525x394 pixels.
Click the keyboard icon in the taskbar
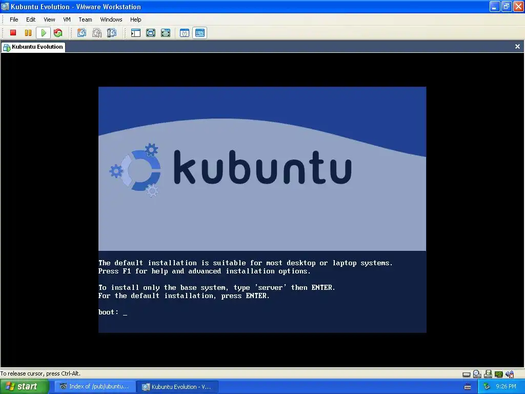pos(468,387)
